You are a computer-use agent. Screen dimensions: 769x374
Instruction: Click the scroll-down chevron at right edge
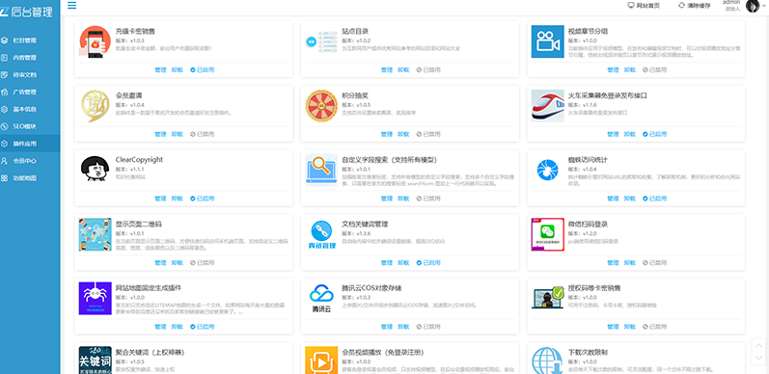pos(758,358)
